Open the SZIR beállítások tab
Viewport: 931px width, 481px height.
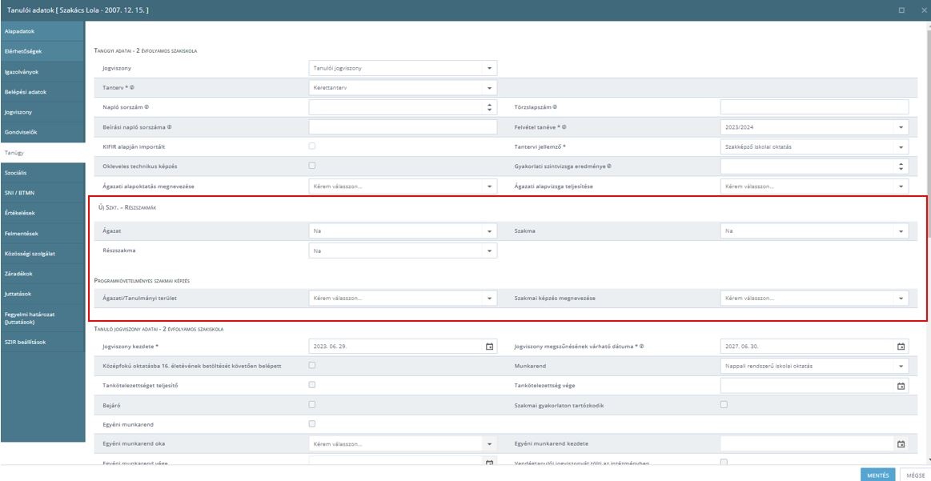[42, 342]
